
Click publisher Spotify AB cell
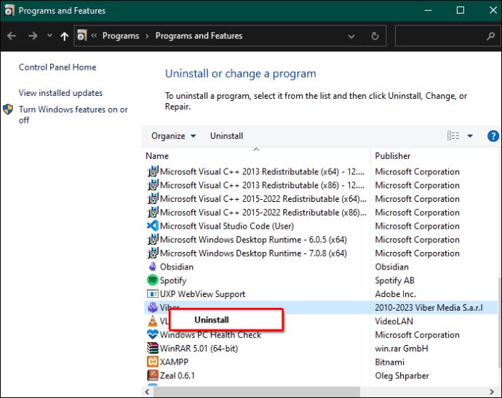click(x=394, y=280)
